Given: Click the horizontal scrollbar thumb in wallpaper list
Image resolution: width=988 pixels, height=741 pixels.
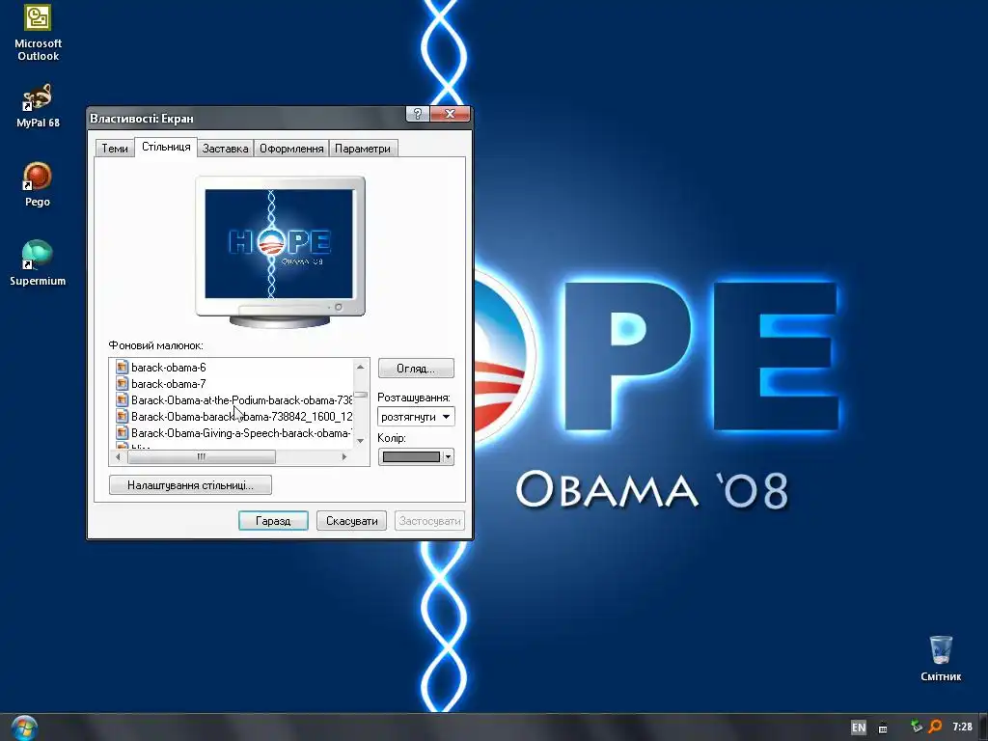Looking at the screenshot, I should [x=202, y=456].
